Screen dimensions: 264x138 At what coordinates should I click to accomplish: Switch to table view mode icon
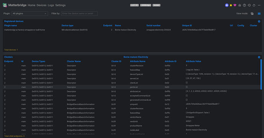(x=252, y=13)
